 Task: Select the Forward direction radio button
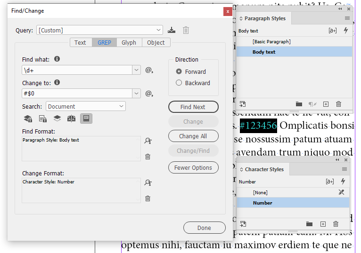(x=179, y=72)
